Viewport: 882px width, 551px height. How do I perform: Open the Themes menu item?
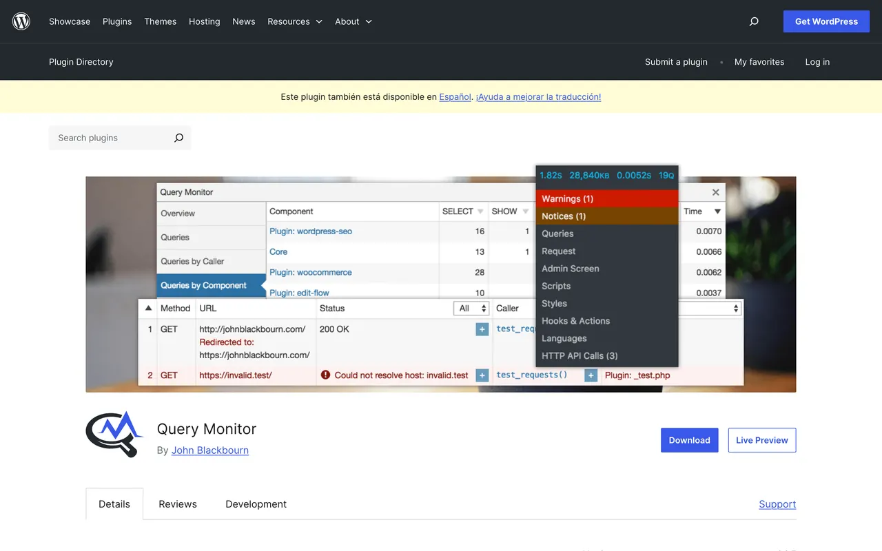pyautogui.click(x=161, y=21)
